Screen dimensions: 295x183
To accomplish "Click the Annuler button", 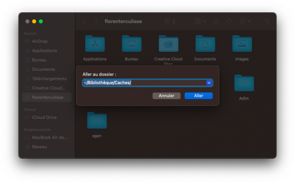I will pos(167,96).
